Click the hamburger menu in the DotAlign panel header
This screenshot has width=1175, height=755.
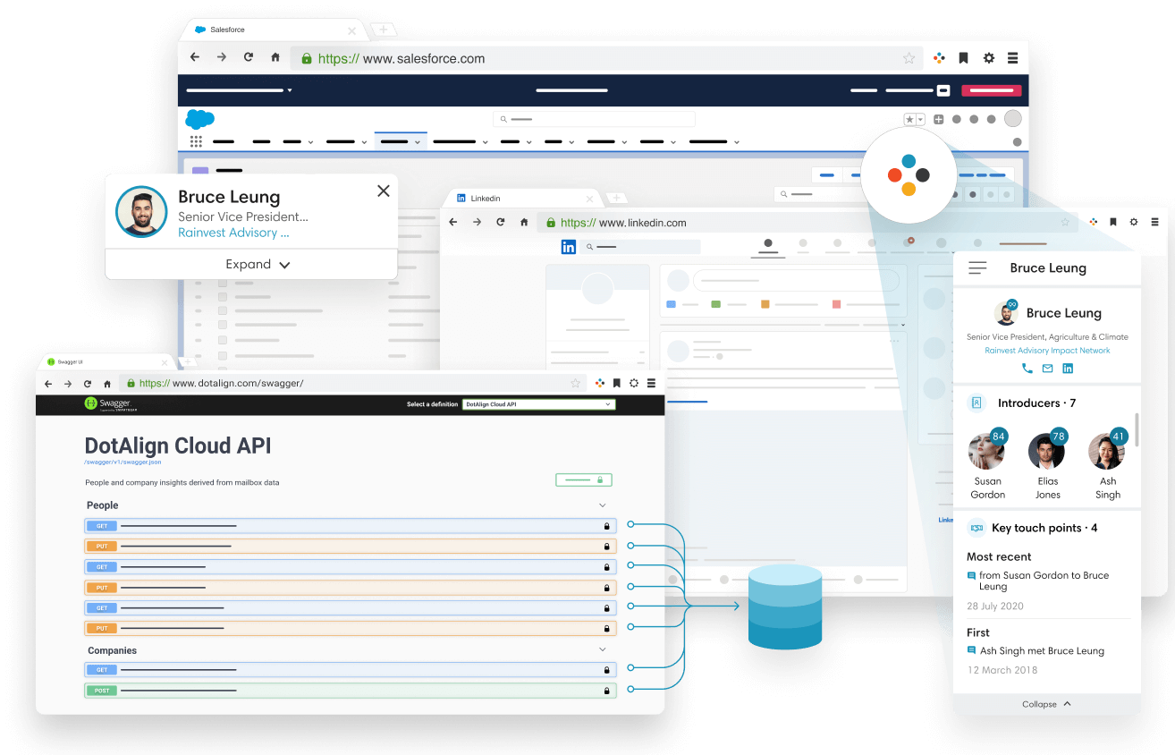click(x=977, y=267)
